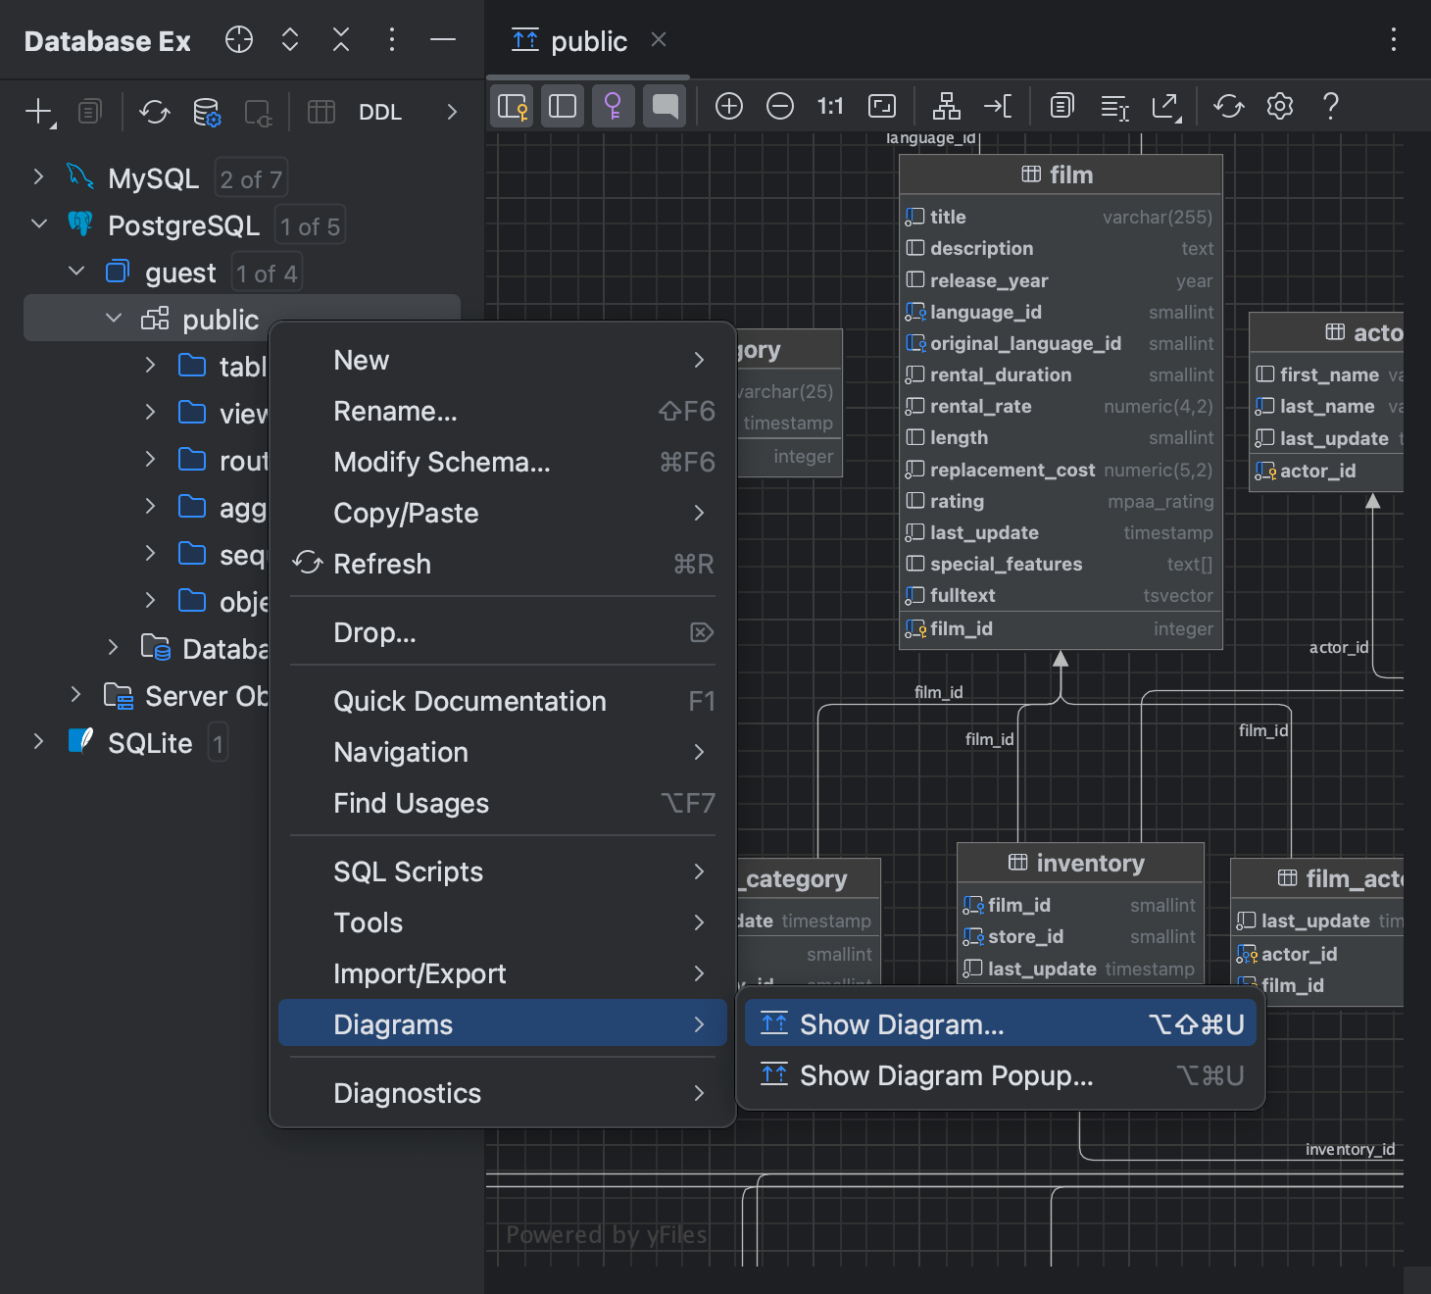Apply a new diagram layout
Viewport: 1431px width, 1294px height.
(x=946, y=106)
